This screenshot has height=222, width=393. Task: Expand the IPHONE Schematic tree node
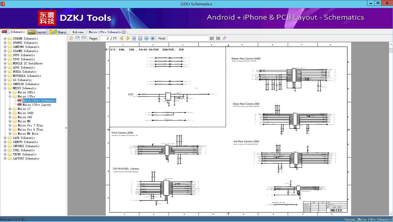pos(5,39)
